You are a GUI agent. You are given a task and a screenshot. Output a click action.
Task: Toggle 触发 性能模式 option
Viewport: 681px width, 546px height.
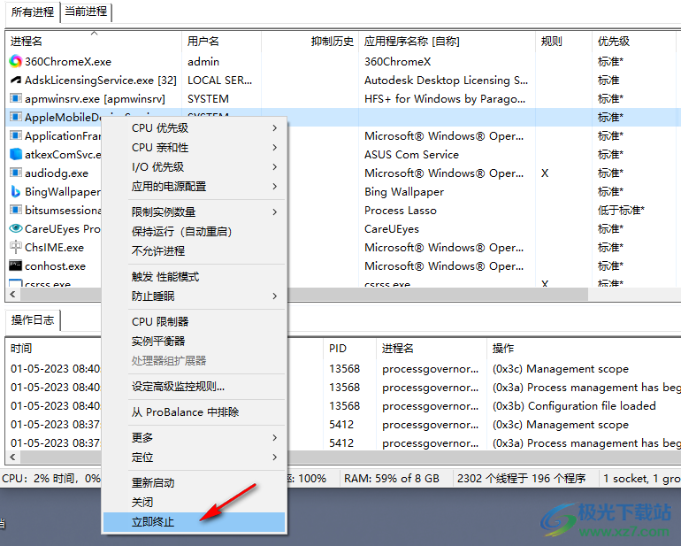[194, 276]
